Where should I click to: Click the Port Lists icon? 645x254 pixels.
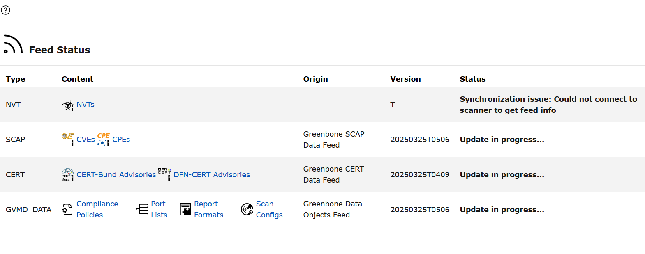[x=143, y=209]
